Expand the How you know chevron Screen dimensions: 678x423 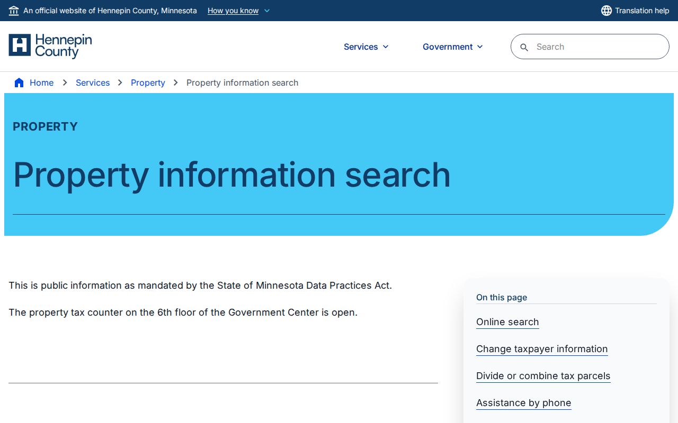[x=267, y=11]
